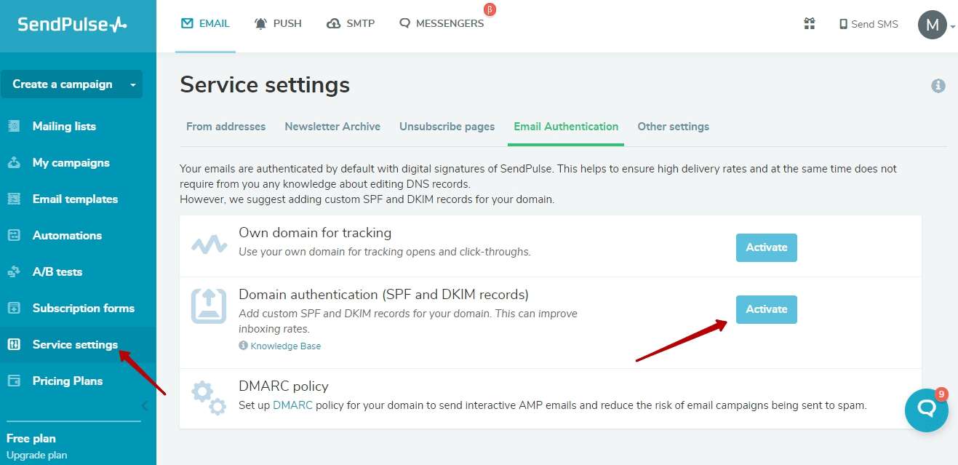Open the PUSH section in top menu
Image resolution: width=958 pixels, height=465 pixels.
point(278,23)
